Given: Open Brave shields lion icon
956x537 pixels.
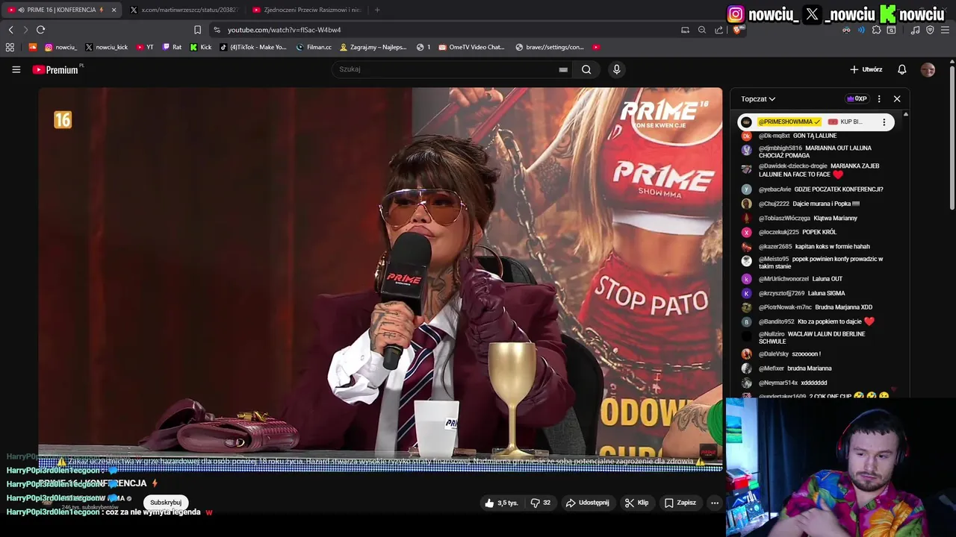Looking at the screenshot, I should [738, 30].
